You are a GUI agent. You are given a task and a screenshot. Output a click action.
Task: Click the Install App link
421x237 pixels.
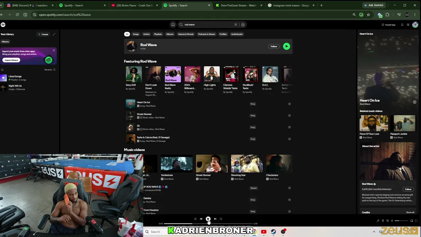(388, 25)
